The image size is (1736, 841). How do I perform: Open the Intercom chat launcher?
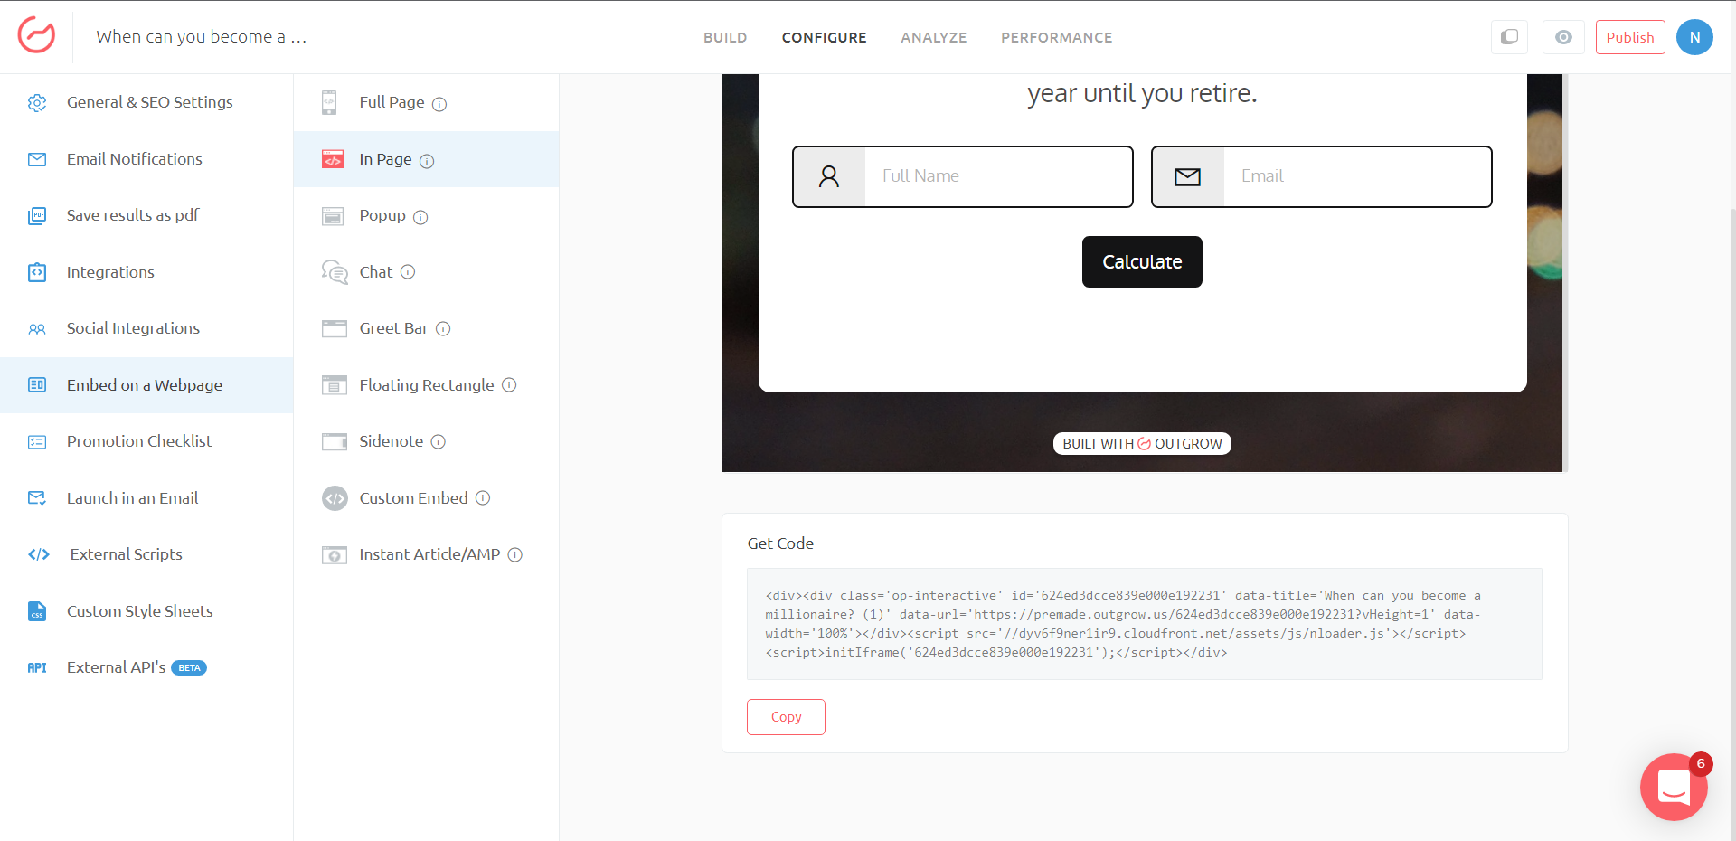pos(1674,787)
